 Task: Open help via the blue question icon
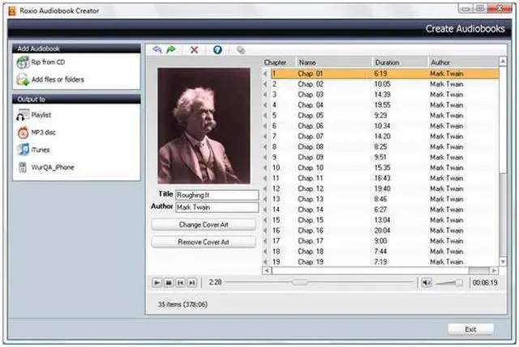click(217, 49)
